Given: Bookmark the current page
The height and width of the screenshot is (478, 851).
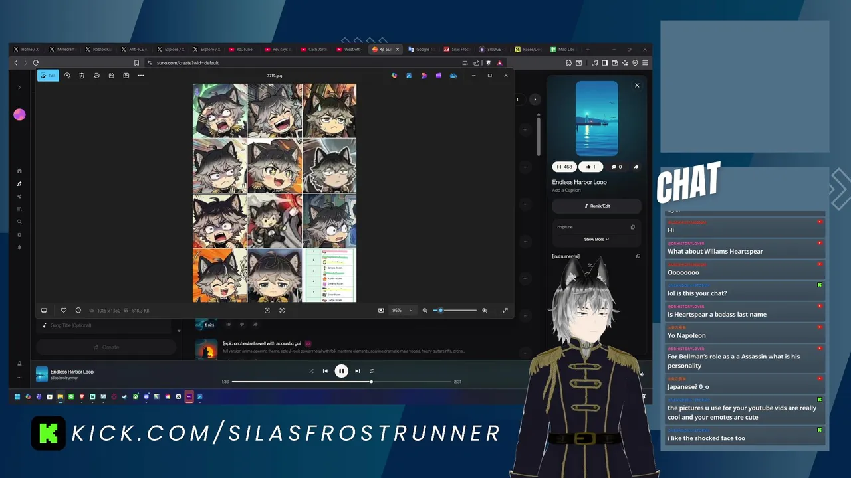Looking at the screenshot, I should [136, 63].
